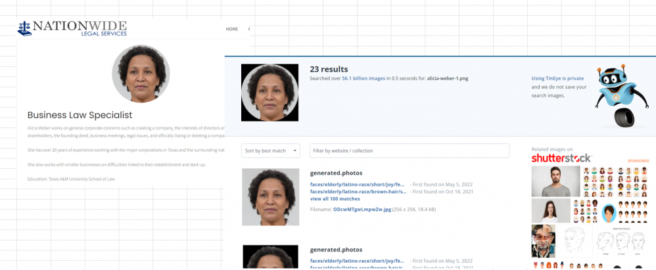The width and height of the screenshot is (656, 270).
Task: Open the Using TinEye is private link
Action: 557,78
